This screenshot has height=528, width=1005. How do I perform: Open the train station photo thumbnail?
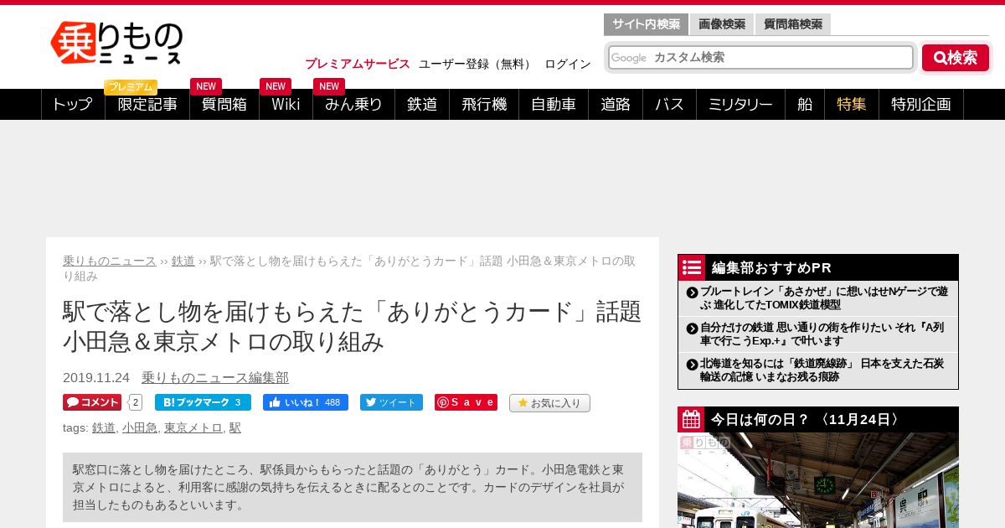pos(818,480)
